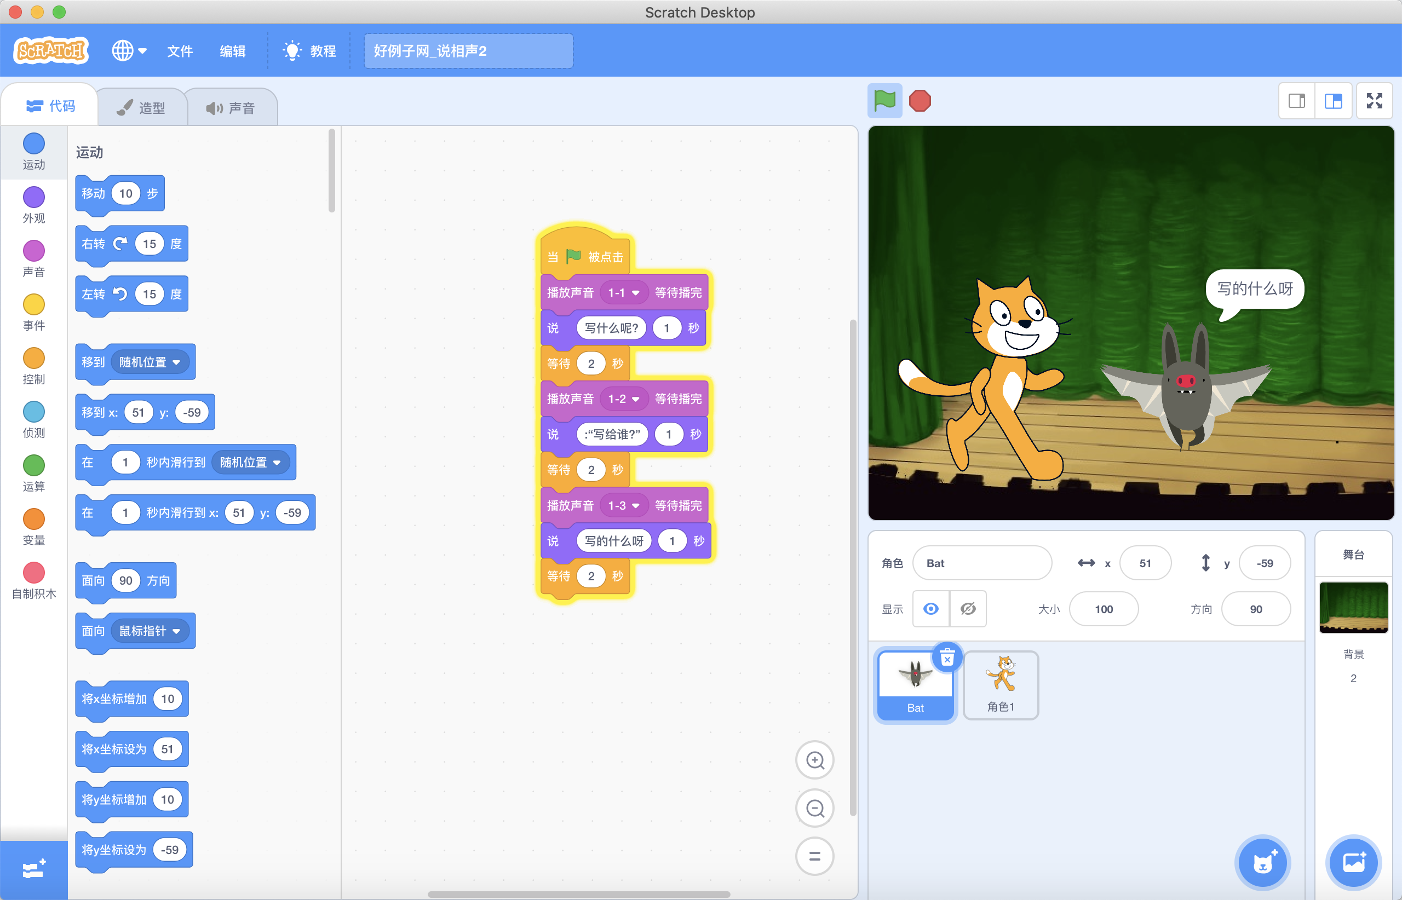
Task: Click the block palette vertical scrollbar
Action: 331,171
